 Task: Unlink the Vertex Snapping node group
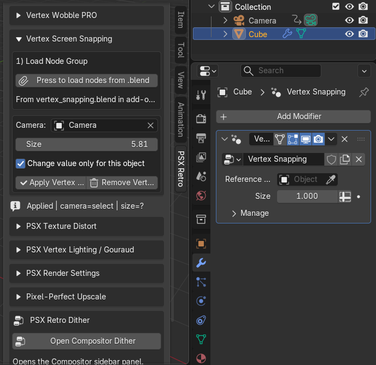359,160
